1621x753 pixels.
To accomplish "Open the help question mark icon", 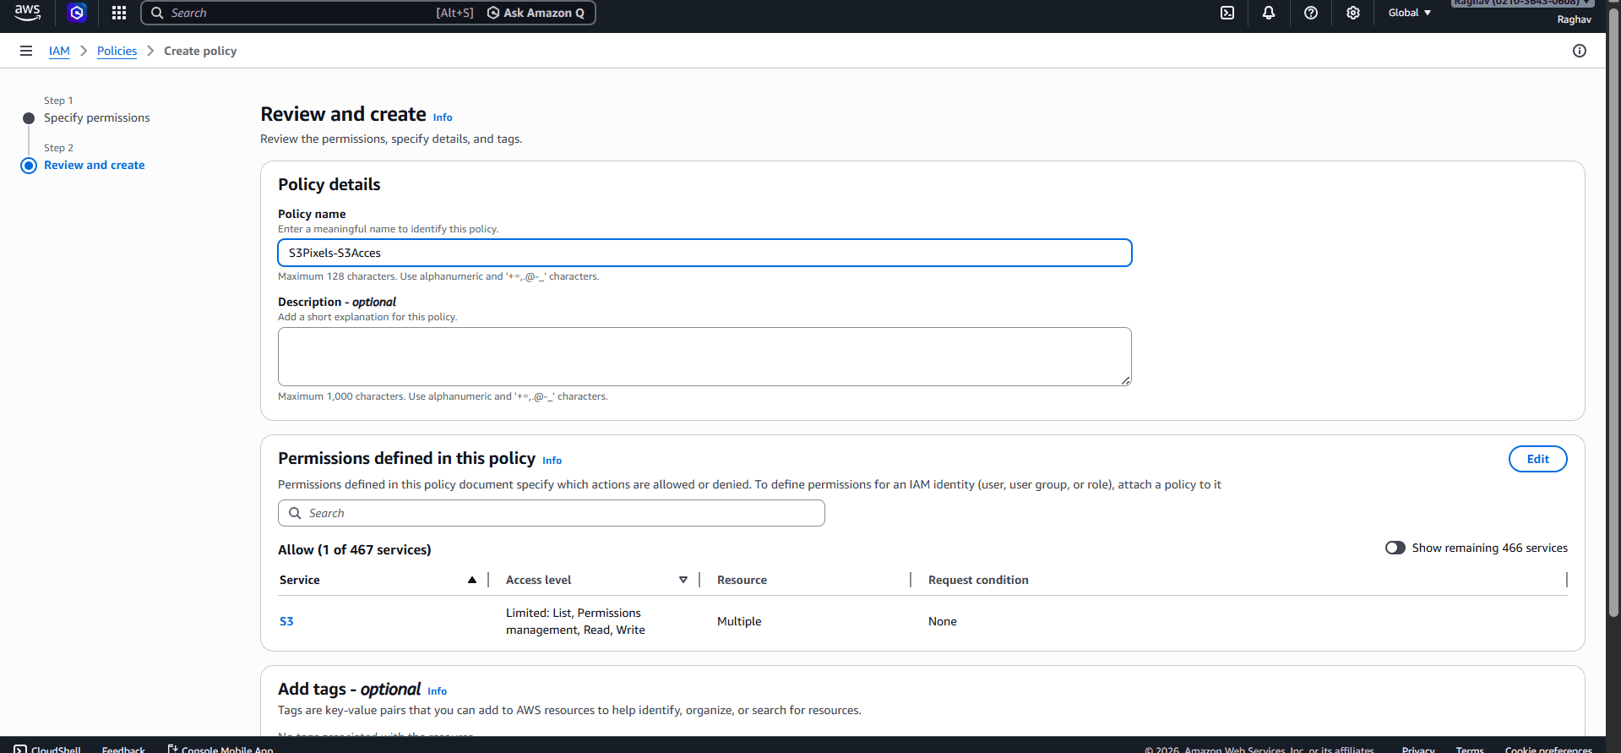I will pyautogui.click(x=1311, y=13).
